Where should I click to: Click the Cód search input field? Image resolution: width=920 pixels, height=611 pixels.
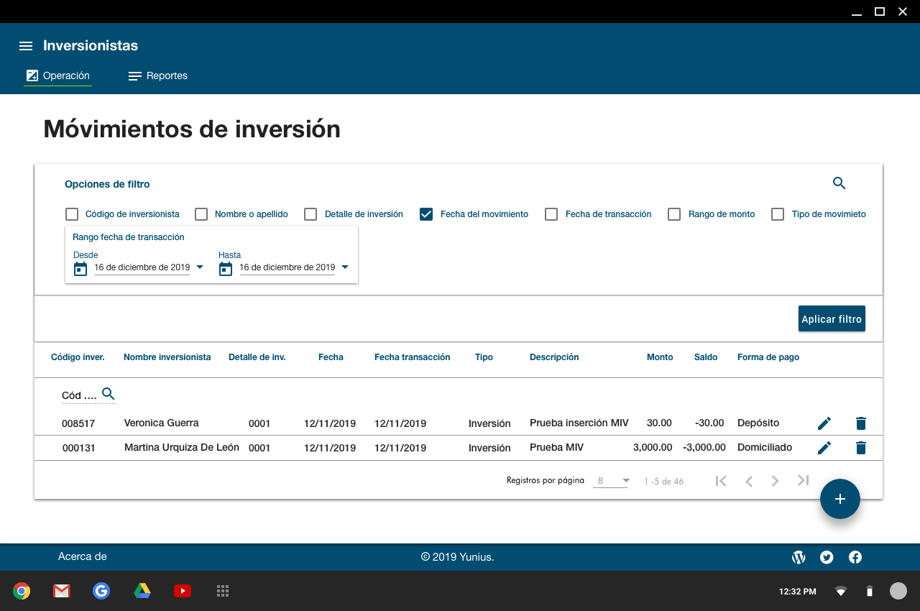pyautogui.click(x=79, y=395)
